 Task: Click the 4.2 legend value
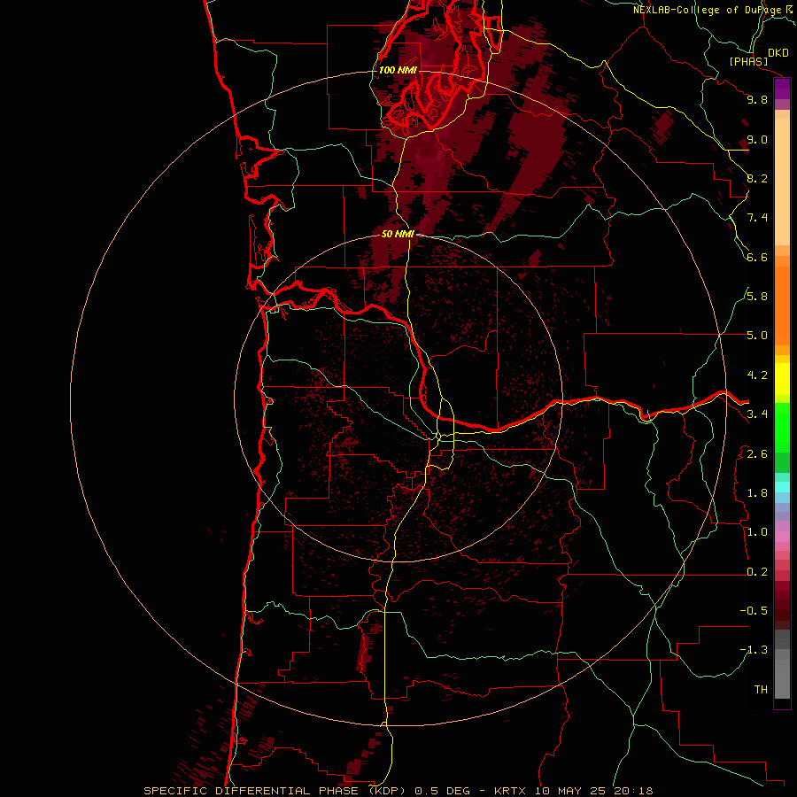point(757,375)
